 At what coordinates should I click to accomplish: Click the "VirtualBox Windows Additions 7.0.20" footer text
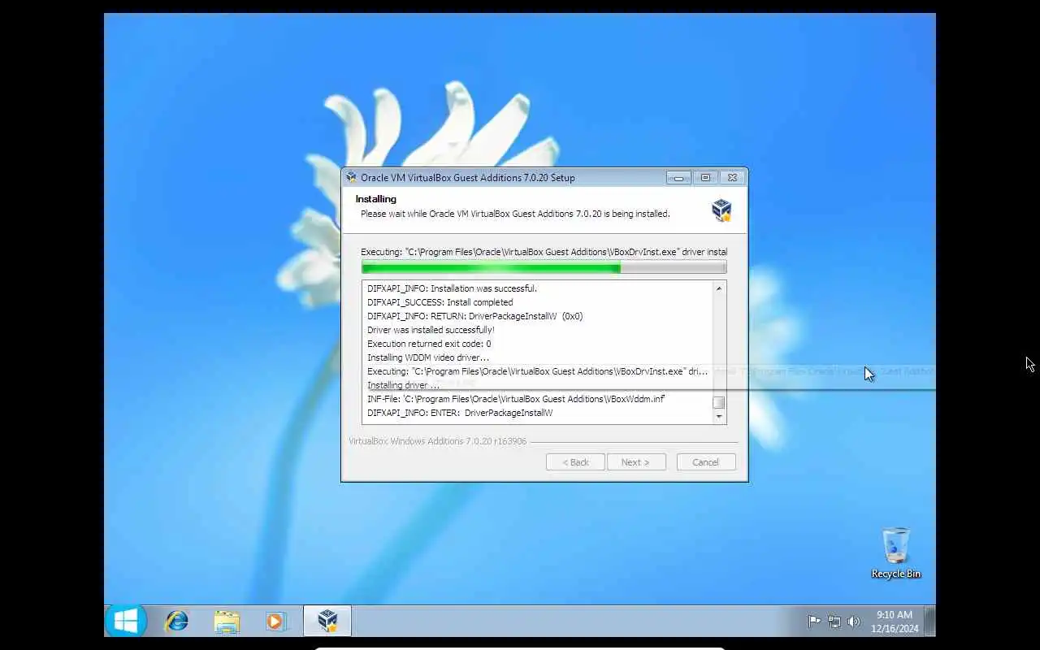pos(438,441)
